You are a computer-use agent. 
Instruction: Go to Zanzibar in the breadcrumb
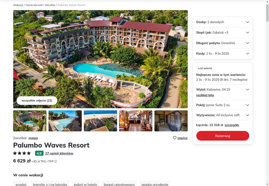point(50,5)
